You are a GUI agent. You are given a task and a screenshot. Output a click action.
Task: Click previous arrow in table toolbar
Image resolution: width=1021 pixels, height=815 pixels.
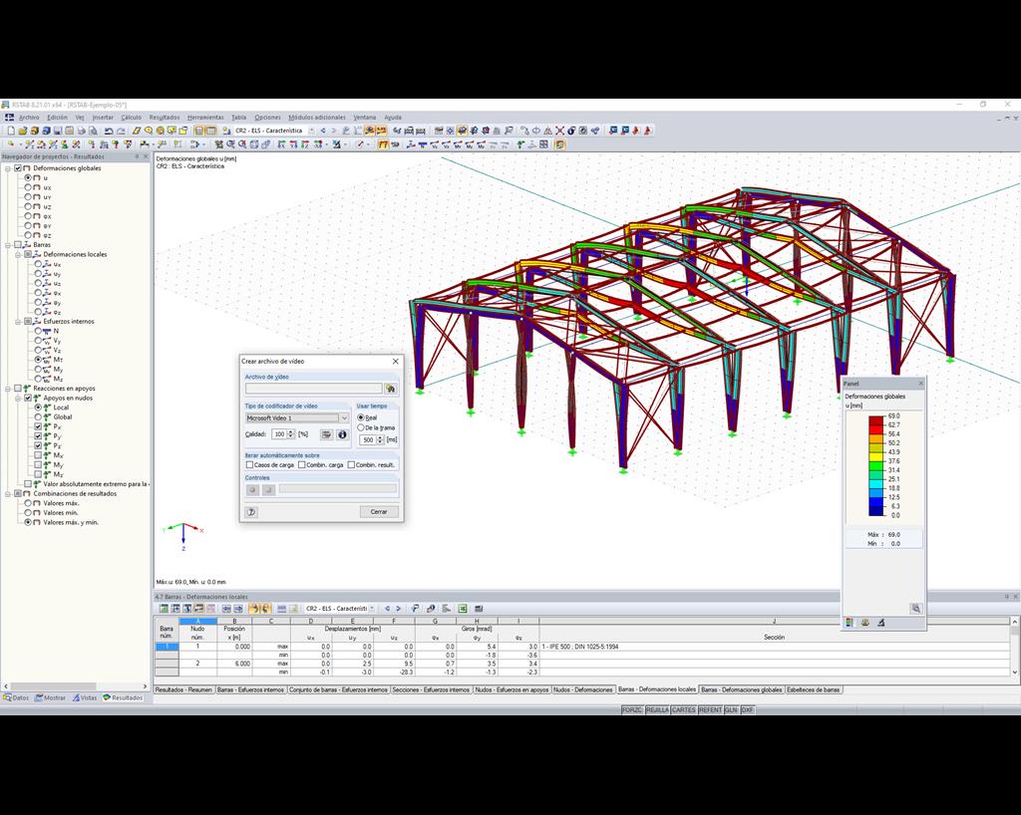coord(388,608)
